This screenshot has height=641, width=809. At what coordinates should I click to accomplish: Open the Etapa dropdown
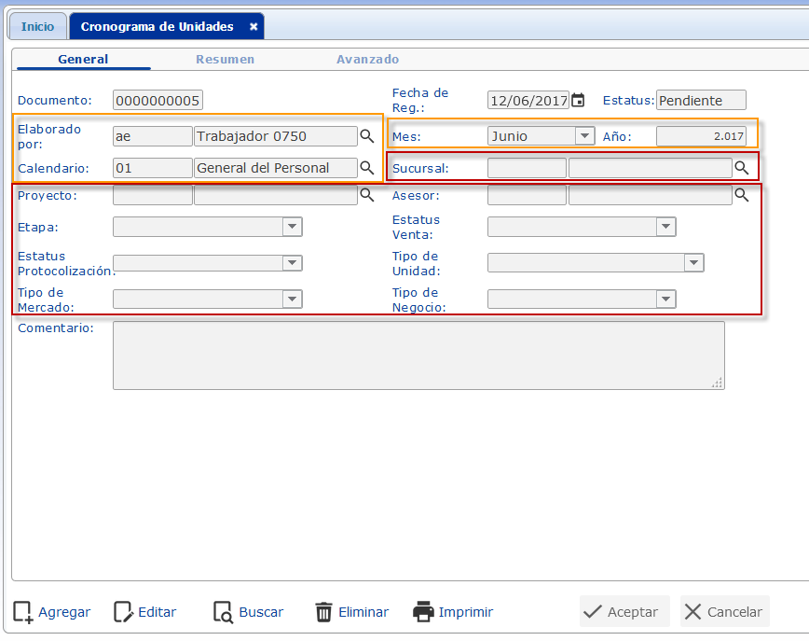click(x=292, y=227)
